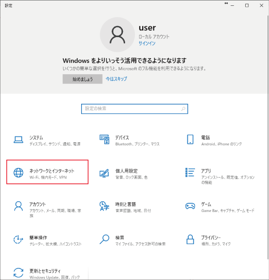Open the 検索 magnifier category icon

(104, 239)
